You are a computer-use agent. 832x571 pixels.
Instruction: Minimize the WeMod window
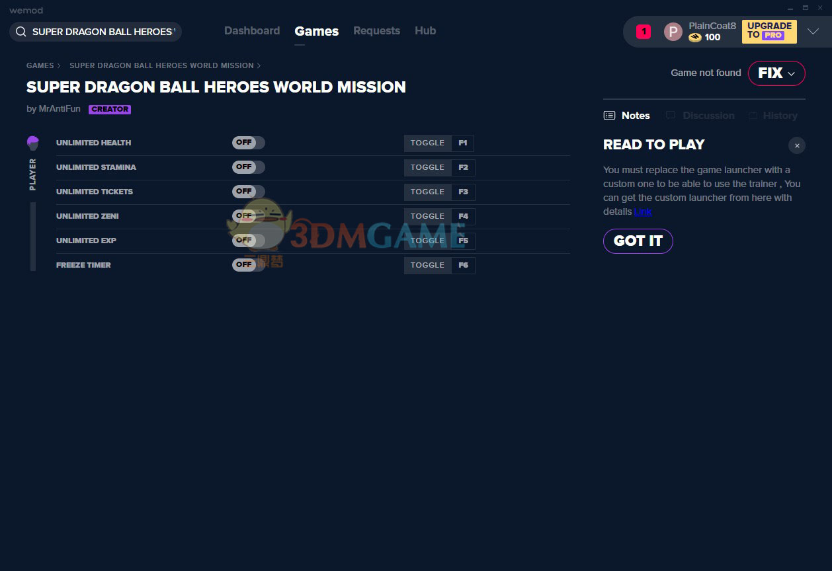(791, 7)
